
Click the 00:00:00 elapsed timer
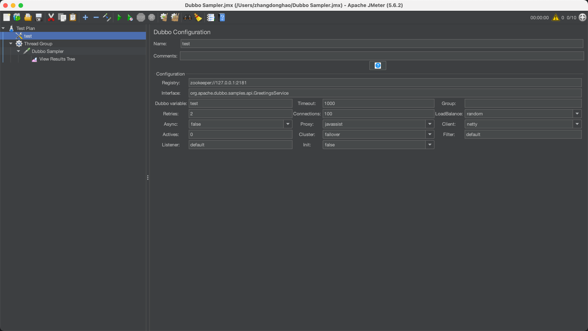tap(539, 18)
